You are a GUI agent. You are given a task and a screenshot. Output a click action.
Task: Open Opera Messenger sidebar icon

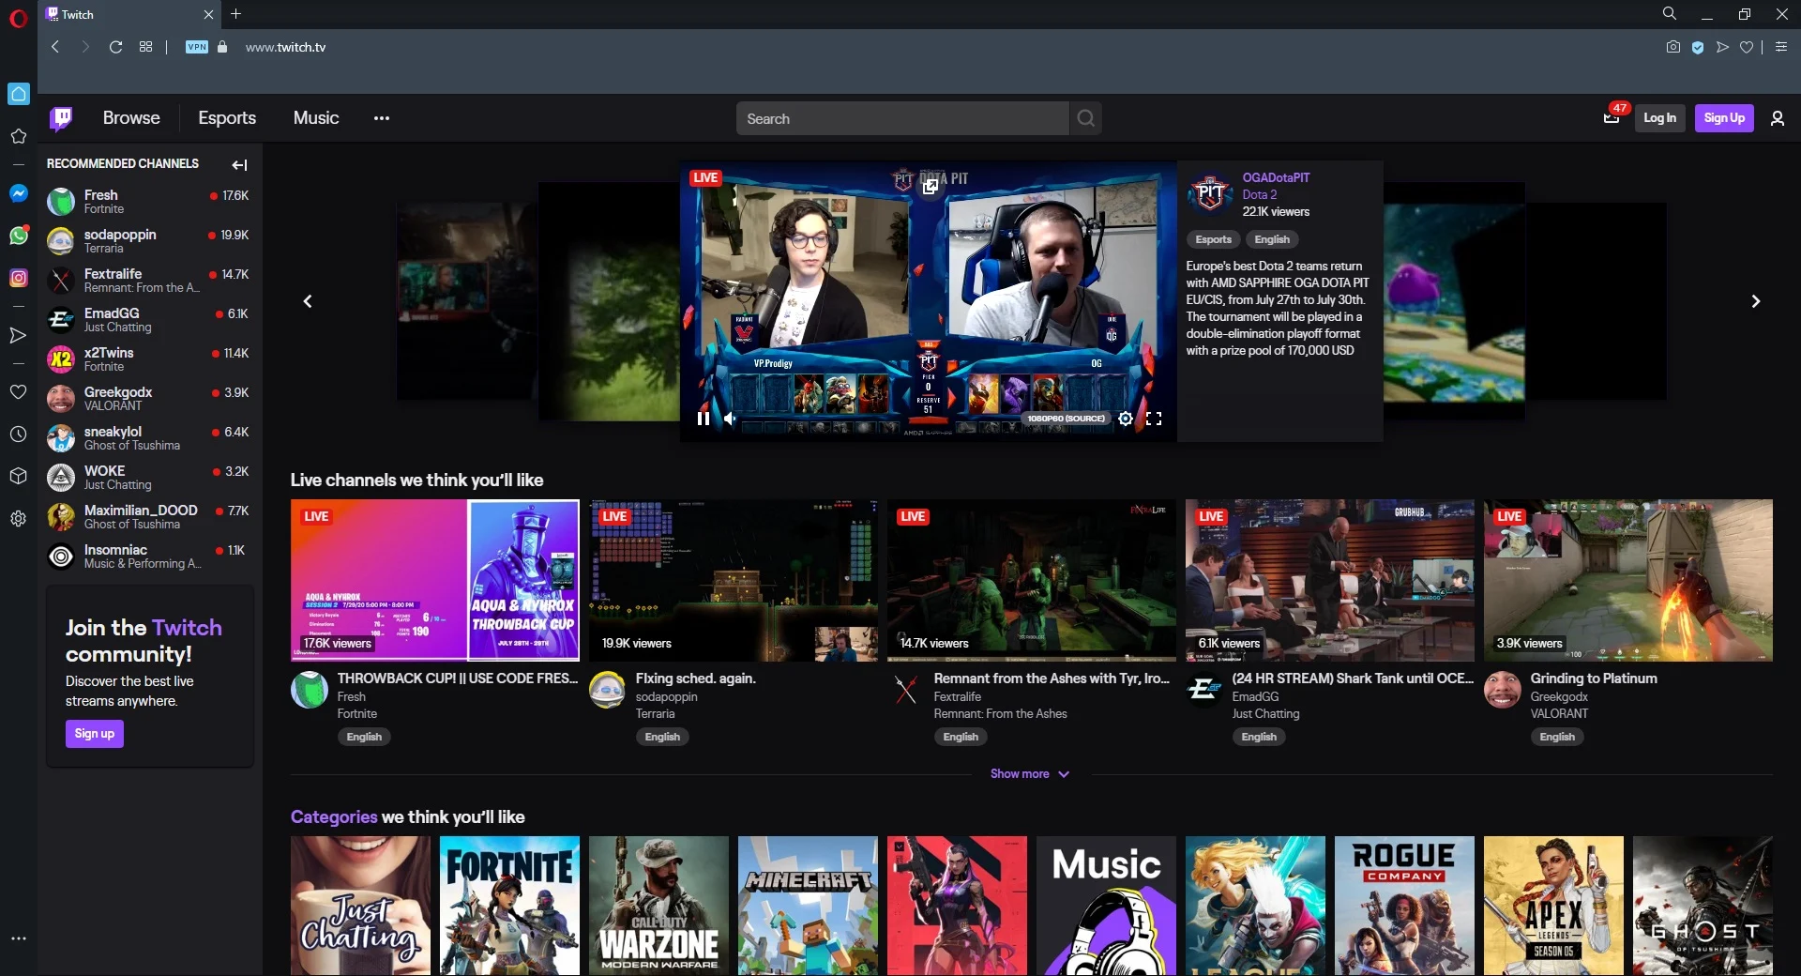(18, 193)
